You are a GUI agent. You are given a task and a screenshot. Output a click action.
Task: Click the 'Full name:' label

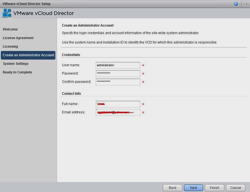70,104
